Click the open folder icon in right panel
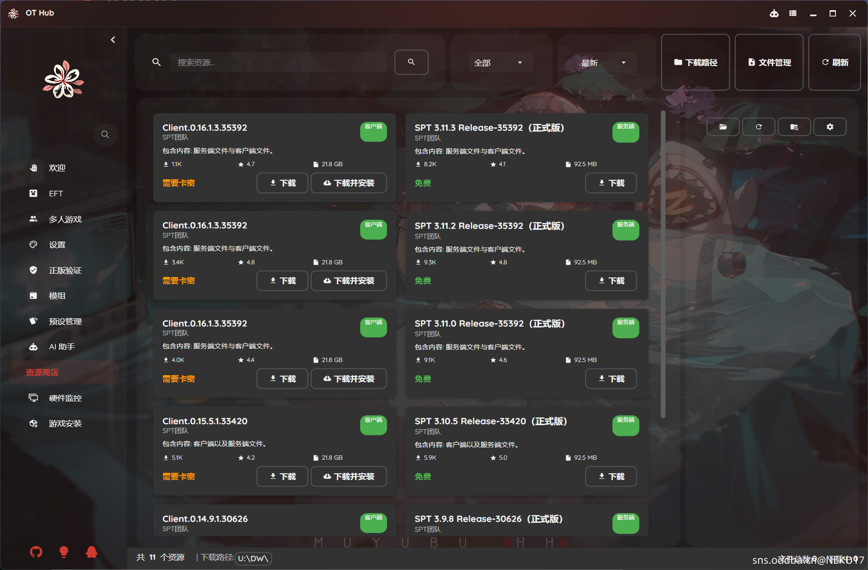 pyautogui.click(x=723, y=127)
